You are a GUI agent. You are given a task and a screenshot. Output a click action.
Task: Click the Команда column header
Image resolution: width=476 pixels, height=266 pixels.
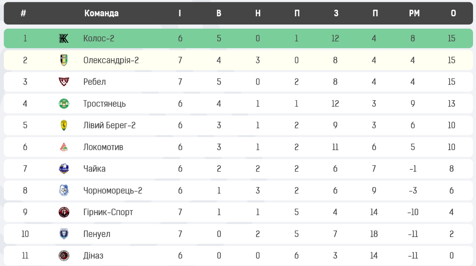coord(101,13)
